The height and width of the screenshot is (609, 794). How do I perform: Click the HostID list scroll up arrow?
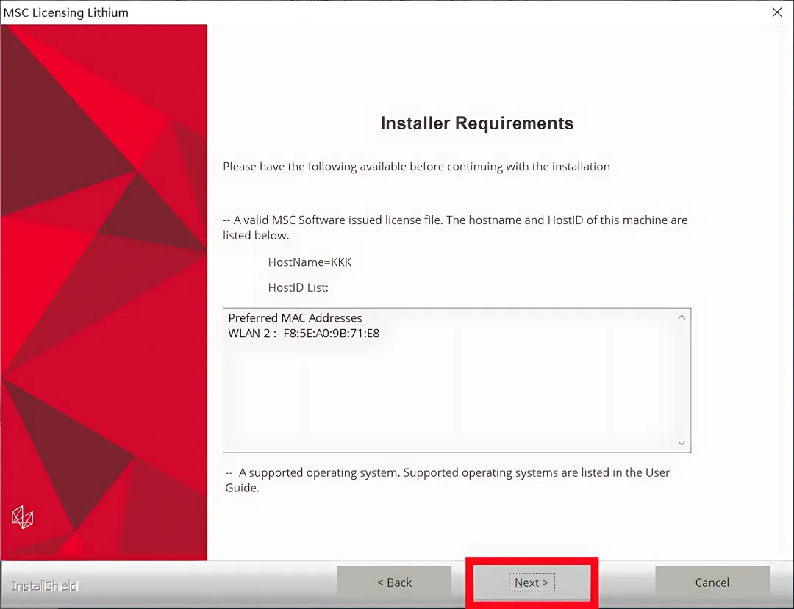click(x=682, y=317)
